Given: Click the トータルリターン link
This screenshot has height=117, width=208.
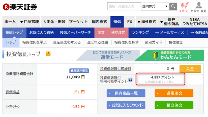Looking at the screenshot, I should (13, 107).
